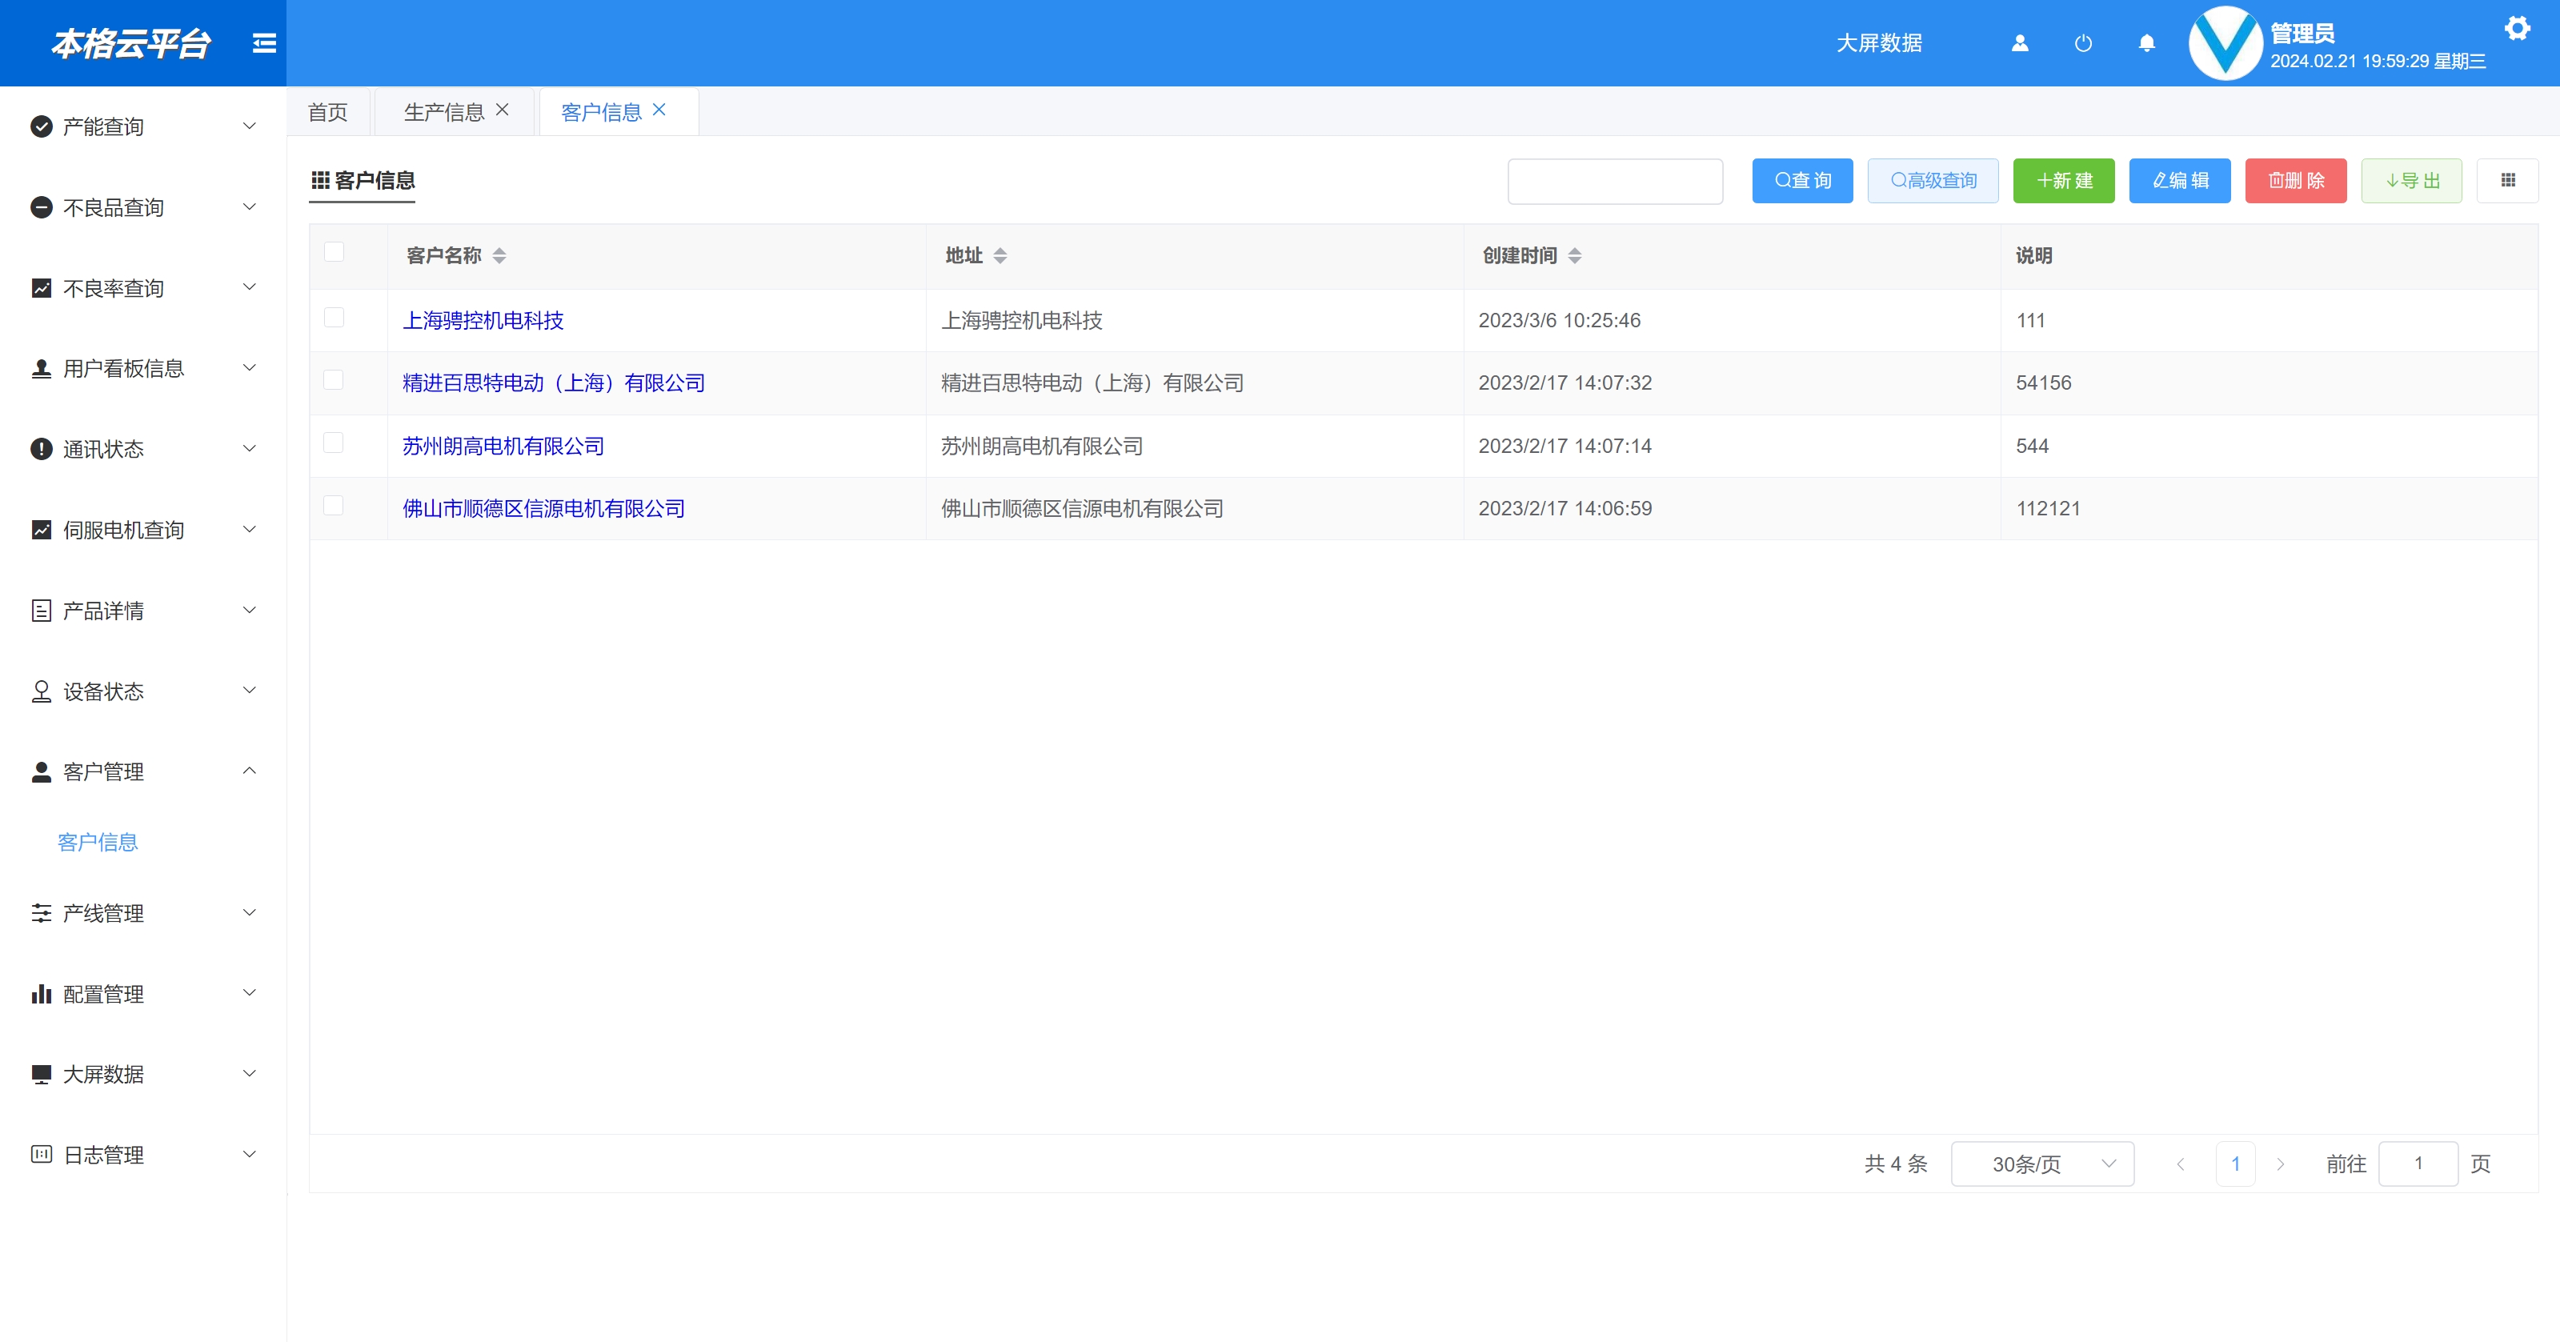Check the row for 佛山市顺德区信源电机有限公司

334,505
